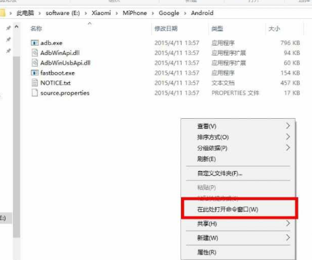
Task: Click the navigation pane scrollbar thumb
Action: pos(16,147)
